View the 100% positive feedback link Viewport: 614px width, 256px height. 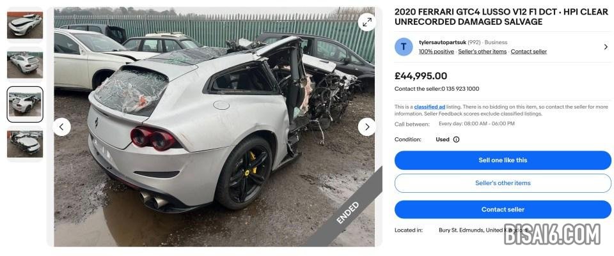tap(436, 52)
